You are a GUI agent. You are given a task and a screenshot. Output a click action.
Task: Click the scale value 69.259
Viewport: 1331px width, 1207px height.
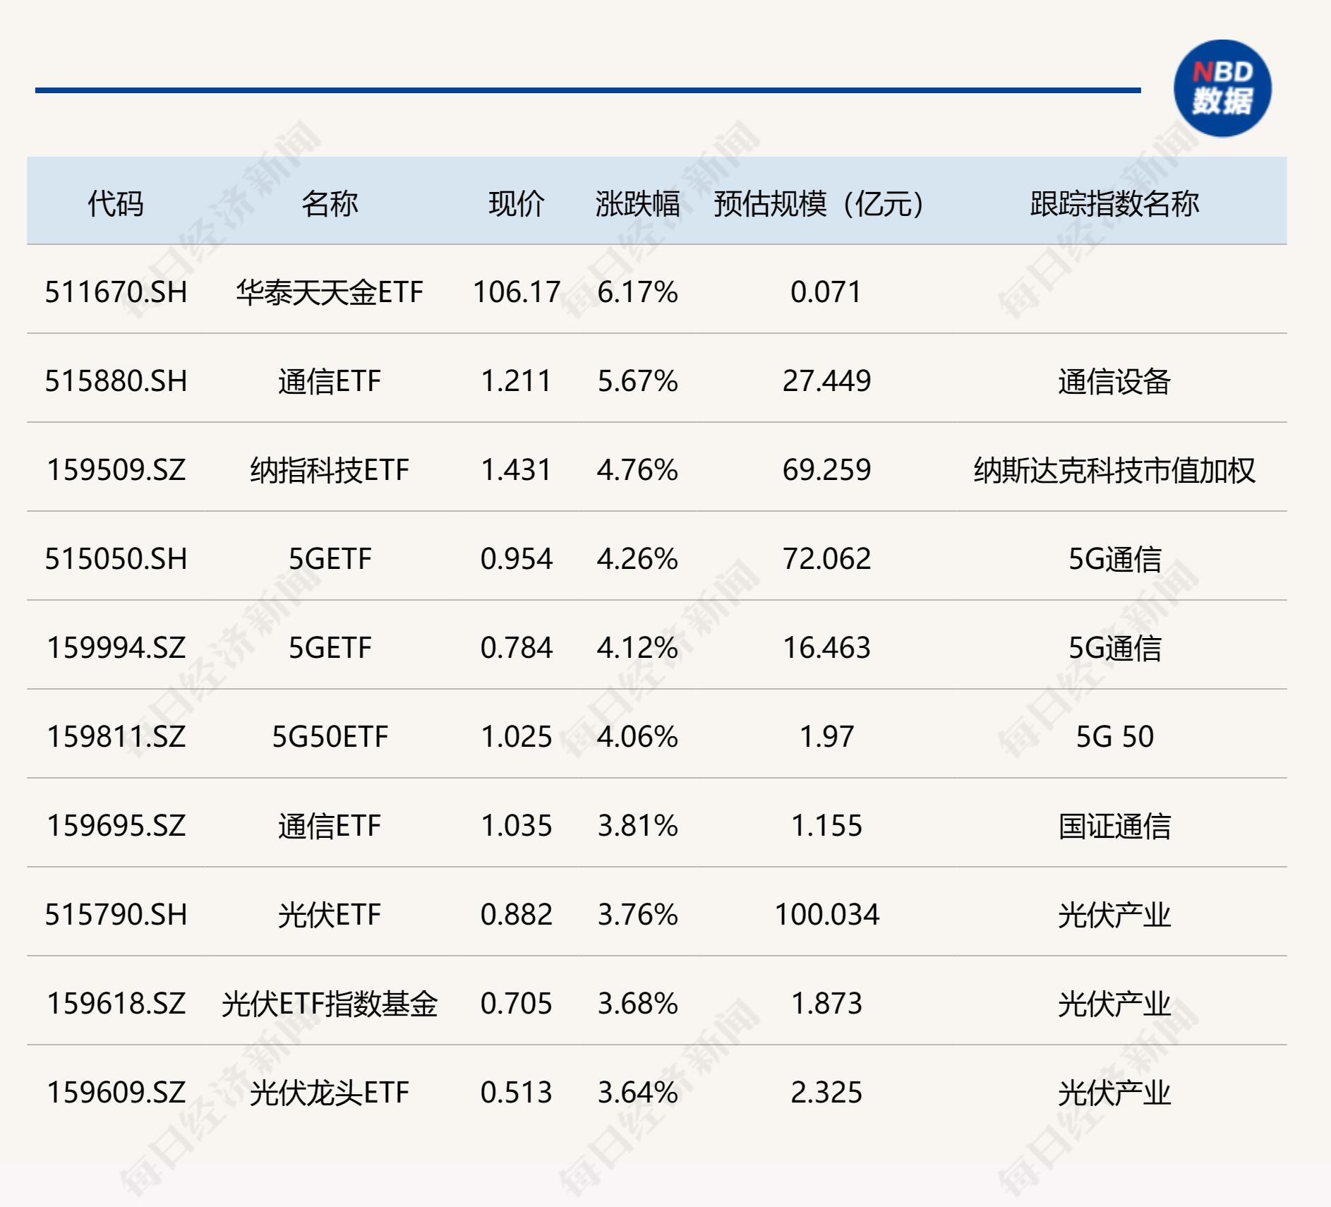point(826,470)
